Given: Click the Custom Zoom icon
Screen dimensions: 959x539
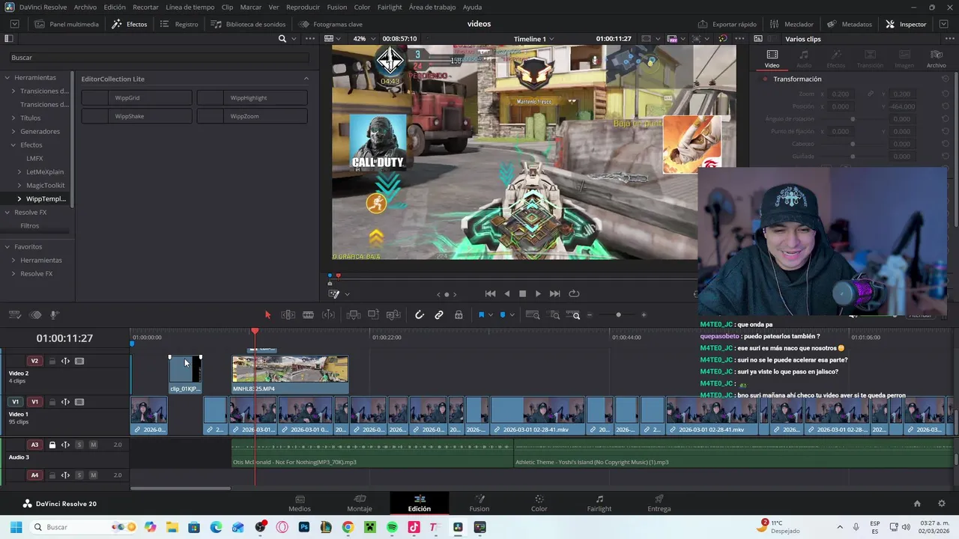Looking at the screenshot, I should tap(574, 315).
